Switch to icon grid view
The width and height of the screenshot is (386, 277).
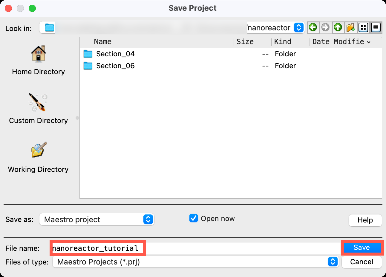(363, 28)
